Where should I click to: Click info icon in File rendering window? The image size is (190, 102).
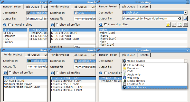pyautogui.click(x=5, y=25)
